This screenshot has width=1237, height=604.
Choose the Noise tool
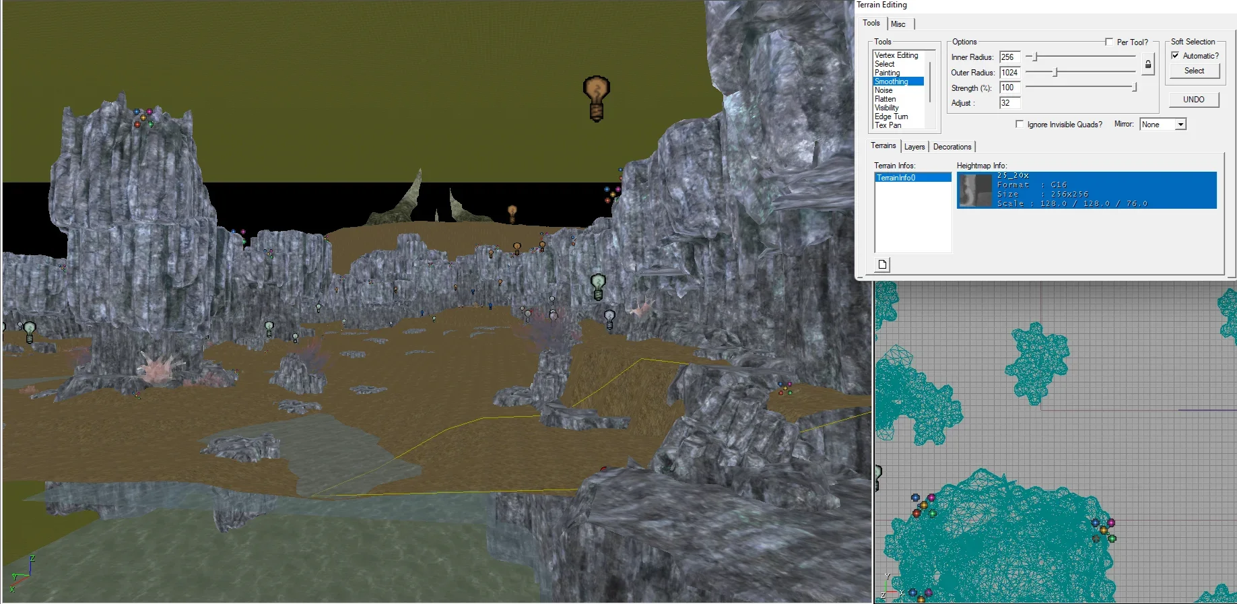click(x=899, y=90)
